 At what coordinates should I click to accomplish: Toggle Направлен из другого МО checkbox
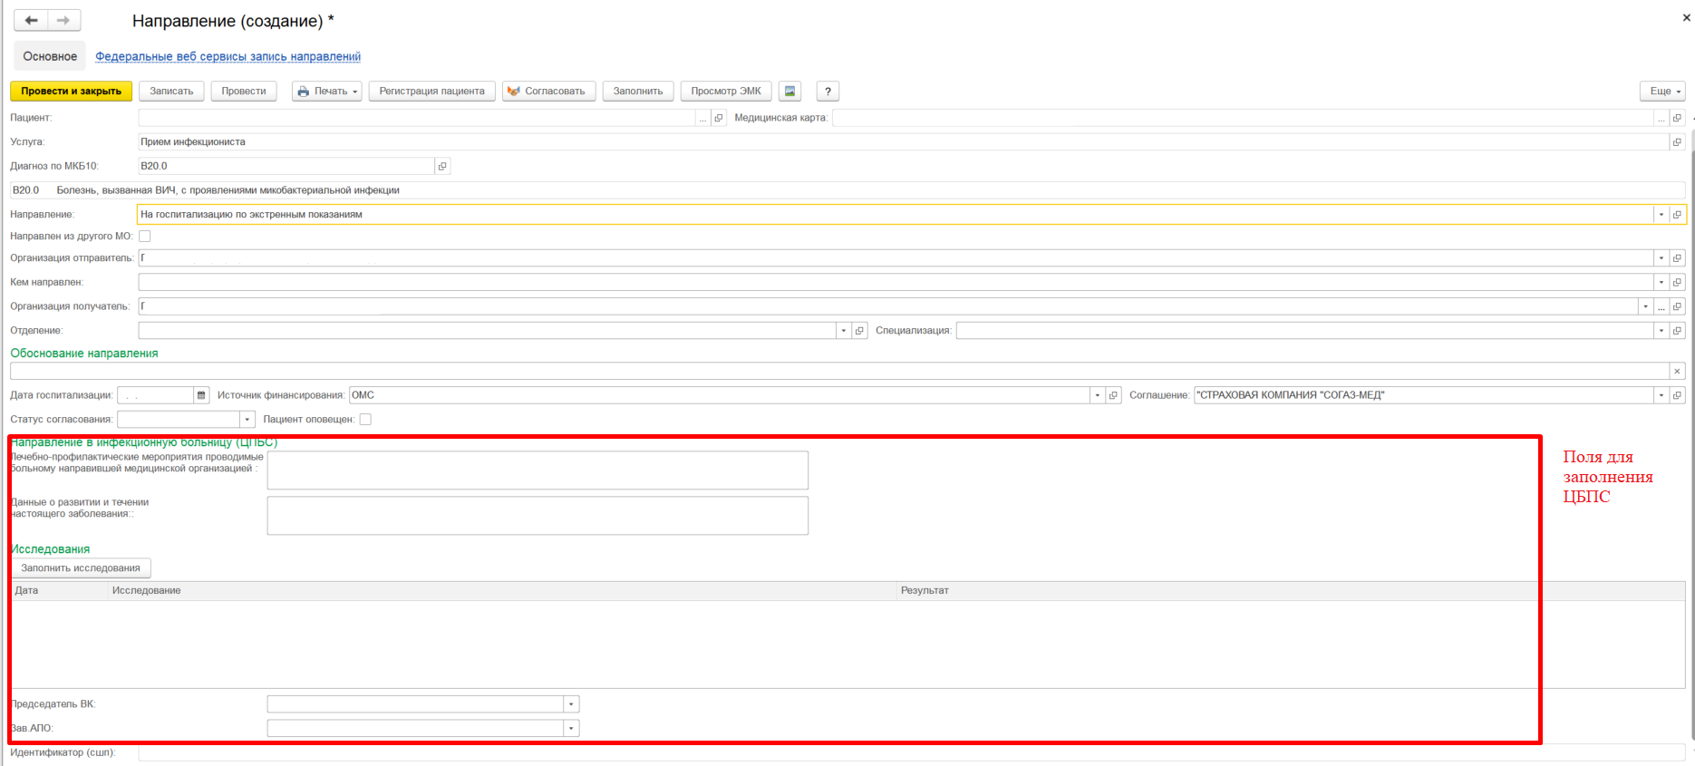coord(145,237)
